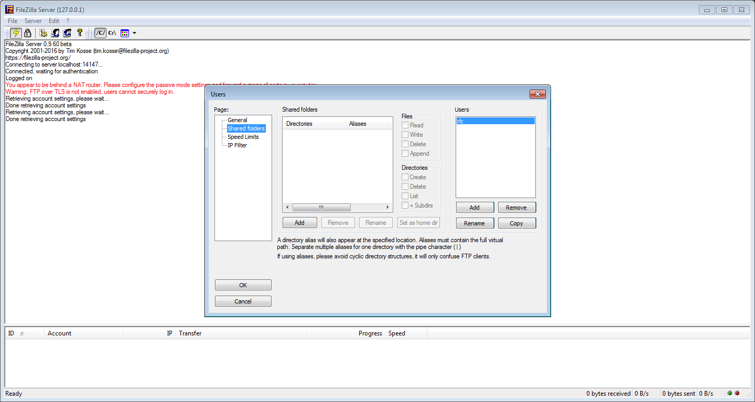Click the colored grid sort icon
Viewport: 755px width, 402px height.
coord(125,33)
